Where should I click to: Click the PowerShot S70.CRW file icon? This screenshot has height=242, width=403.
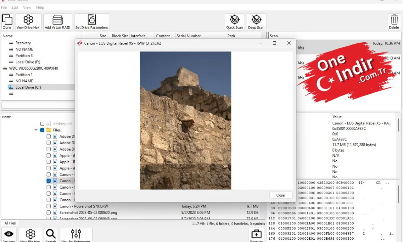tap(55, 206)
